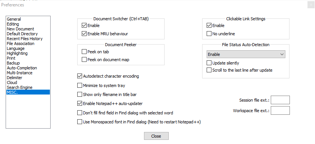Image resolution: width=315 pixels, height=144 pixels.
Task: Click the Session file ext. field
Action: coord(280,100)
